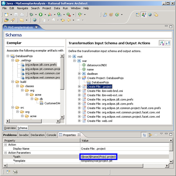Click the Print toolbar icon
This screenshot has height=176, width=176.
coord(22,15)
